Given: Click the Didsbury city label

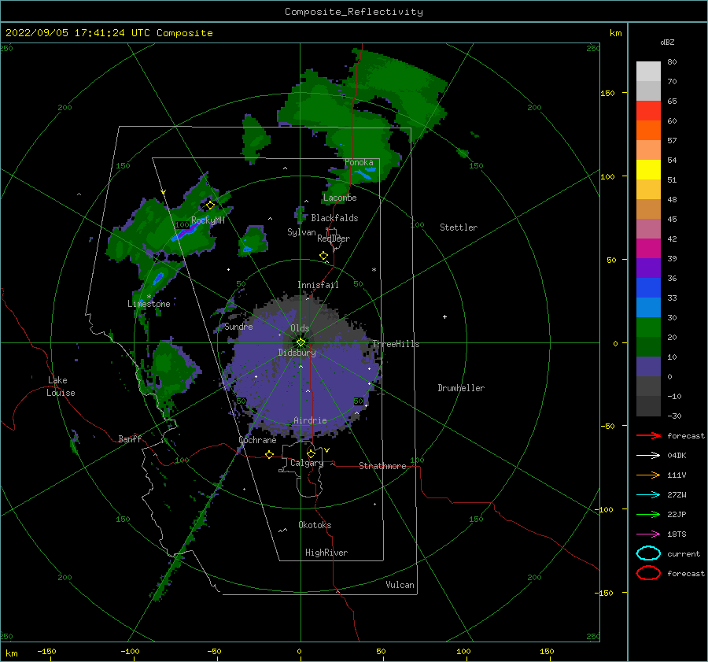Looking at the screenshot, I should 297,353.
